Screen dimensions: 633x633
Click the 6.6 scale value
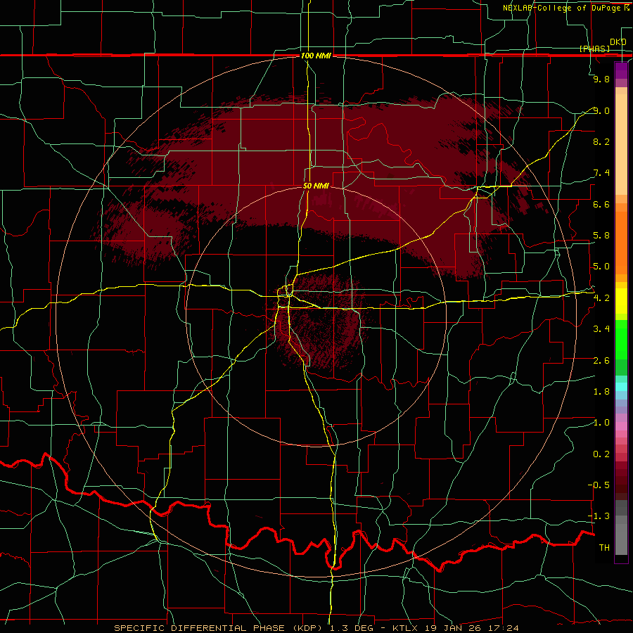coord(601,204)
